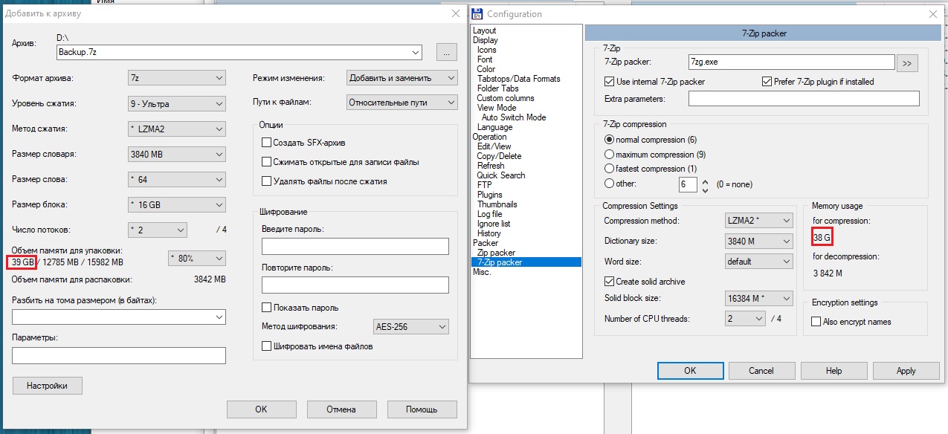Open the 80% memory limit dropdown
This screenshot has height=434, width=948.
(197, 258)
